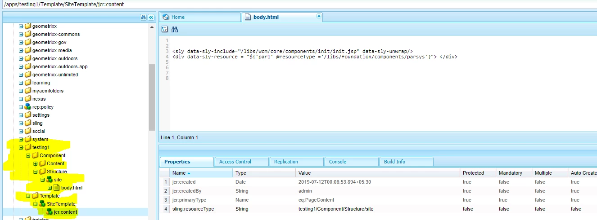Click the cq:PageContent value cell
This screenshot has height=220, width=597.
click(378, 200)
